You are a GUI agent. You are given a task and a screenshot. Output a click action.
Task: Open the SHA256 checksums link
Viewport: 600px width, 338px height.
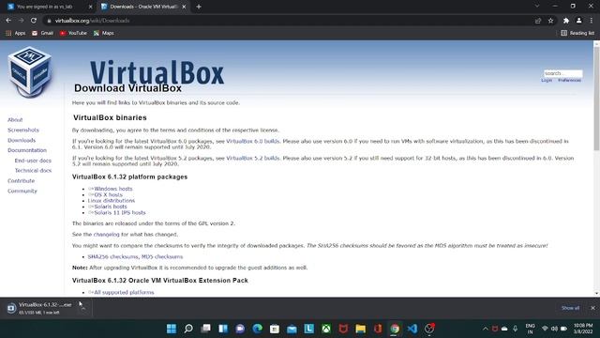tap(112, 256)
